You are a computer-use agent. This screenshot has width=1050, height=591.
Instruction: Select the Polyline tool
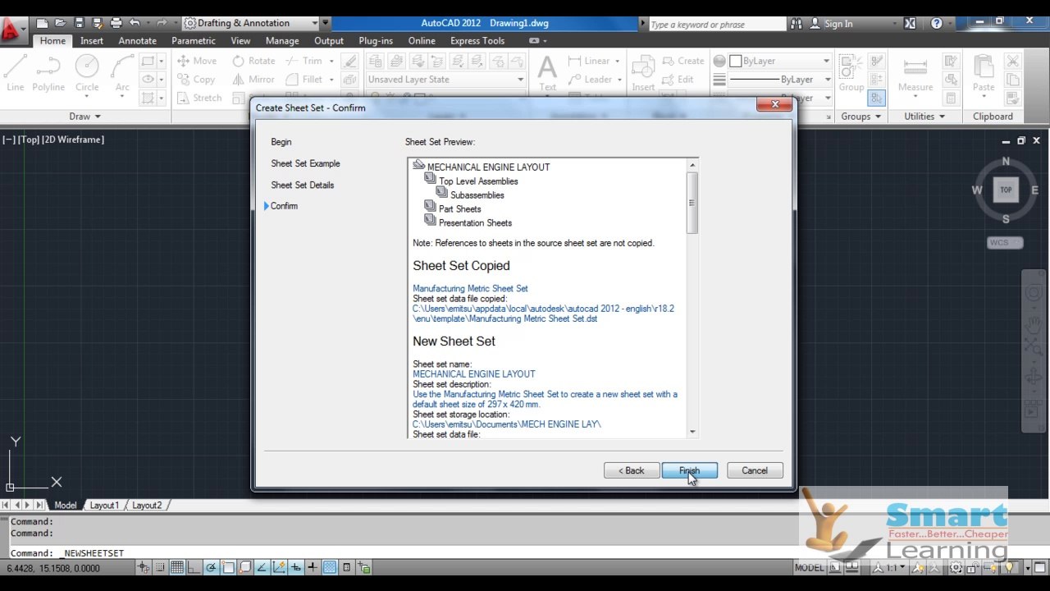pos(48,74)
